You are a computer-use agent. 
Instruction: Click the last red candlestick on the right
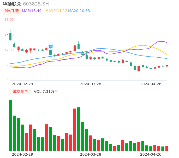pos(167,66)
